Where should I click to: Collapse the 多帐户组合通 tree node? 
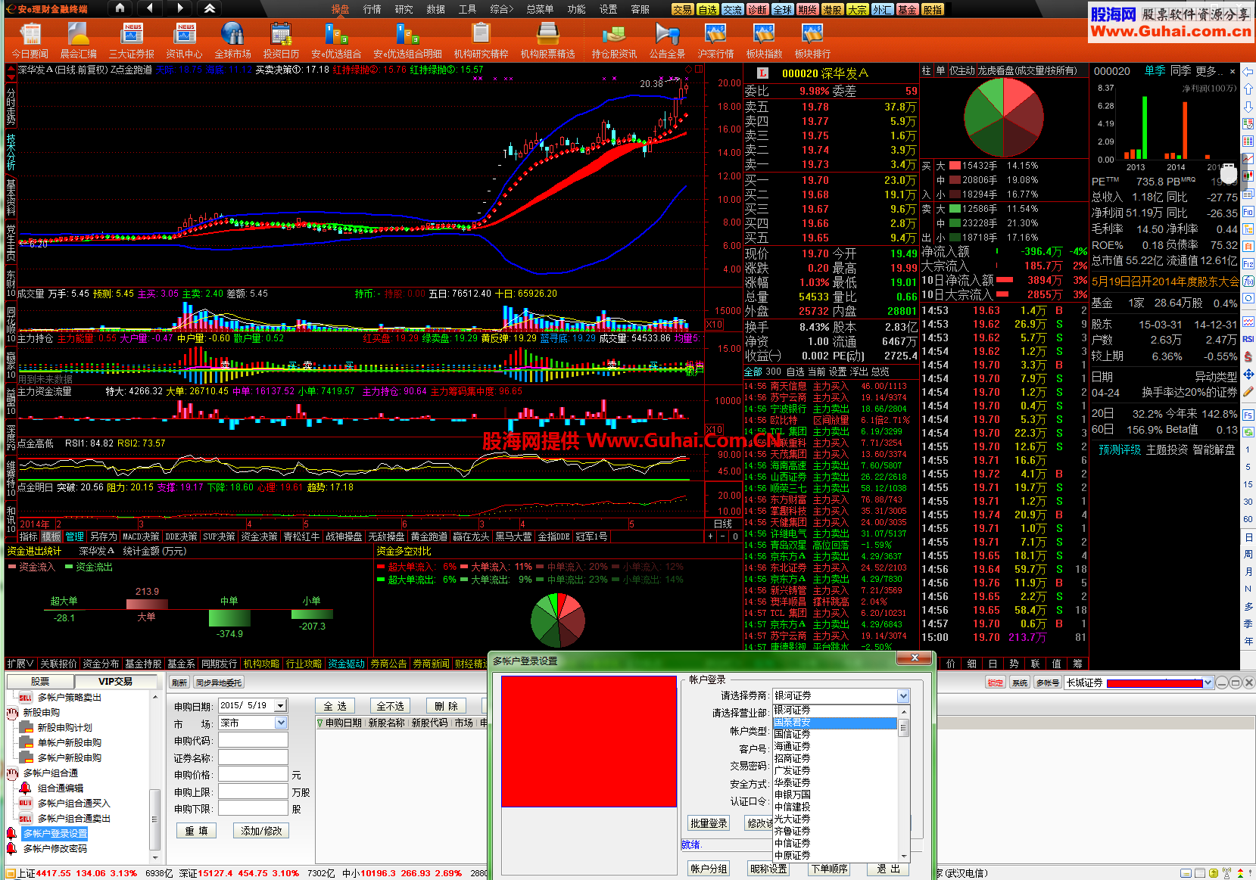pyautogui.click(x=12, y=773)
